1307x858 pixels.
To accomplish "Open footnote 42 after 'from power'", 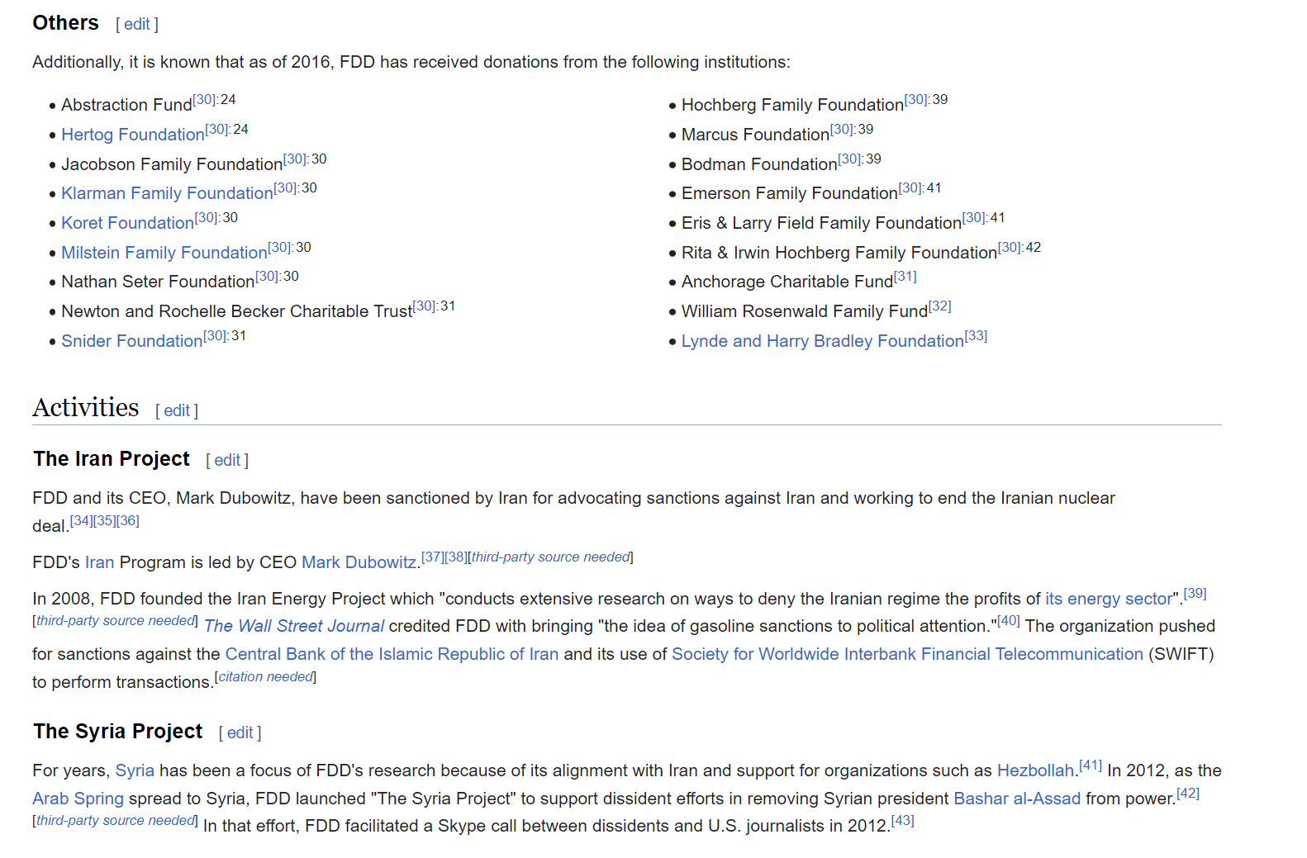I will click(1188, 794).
